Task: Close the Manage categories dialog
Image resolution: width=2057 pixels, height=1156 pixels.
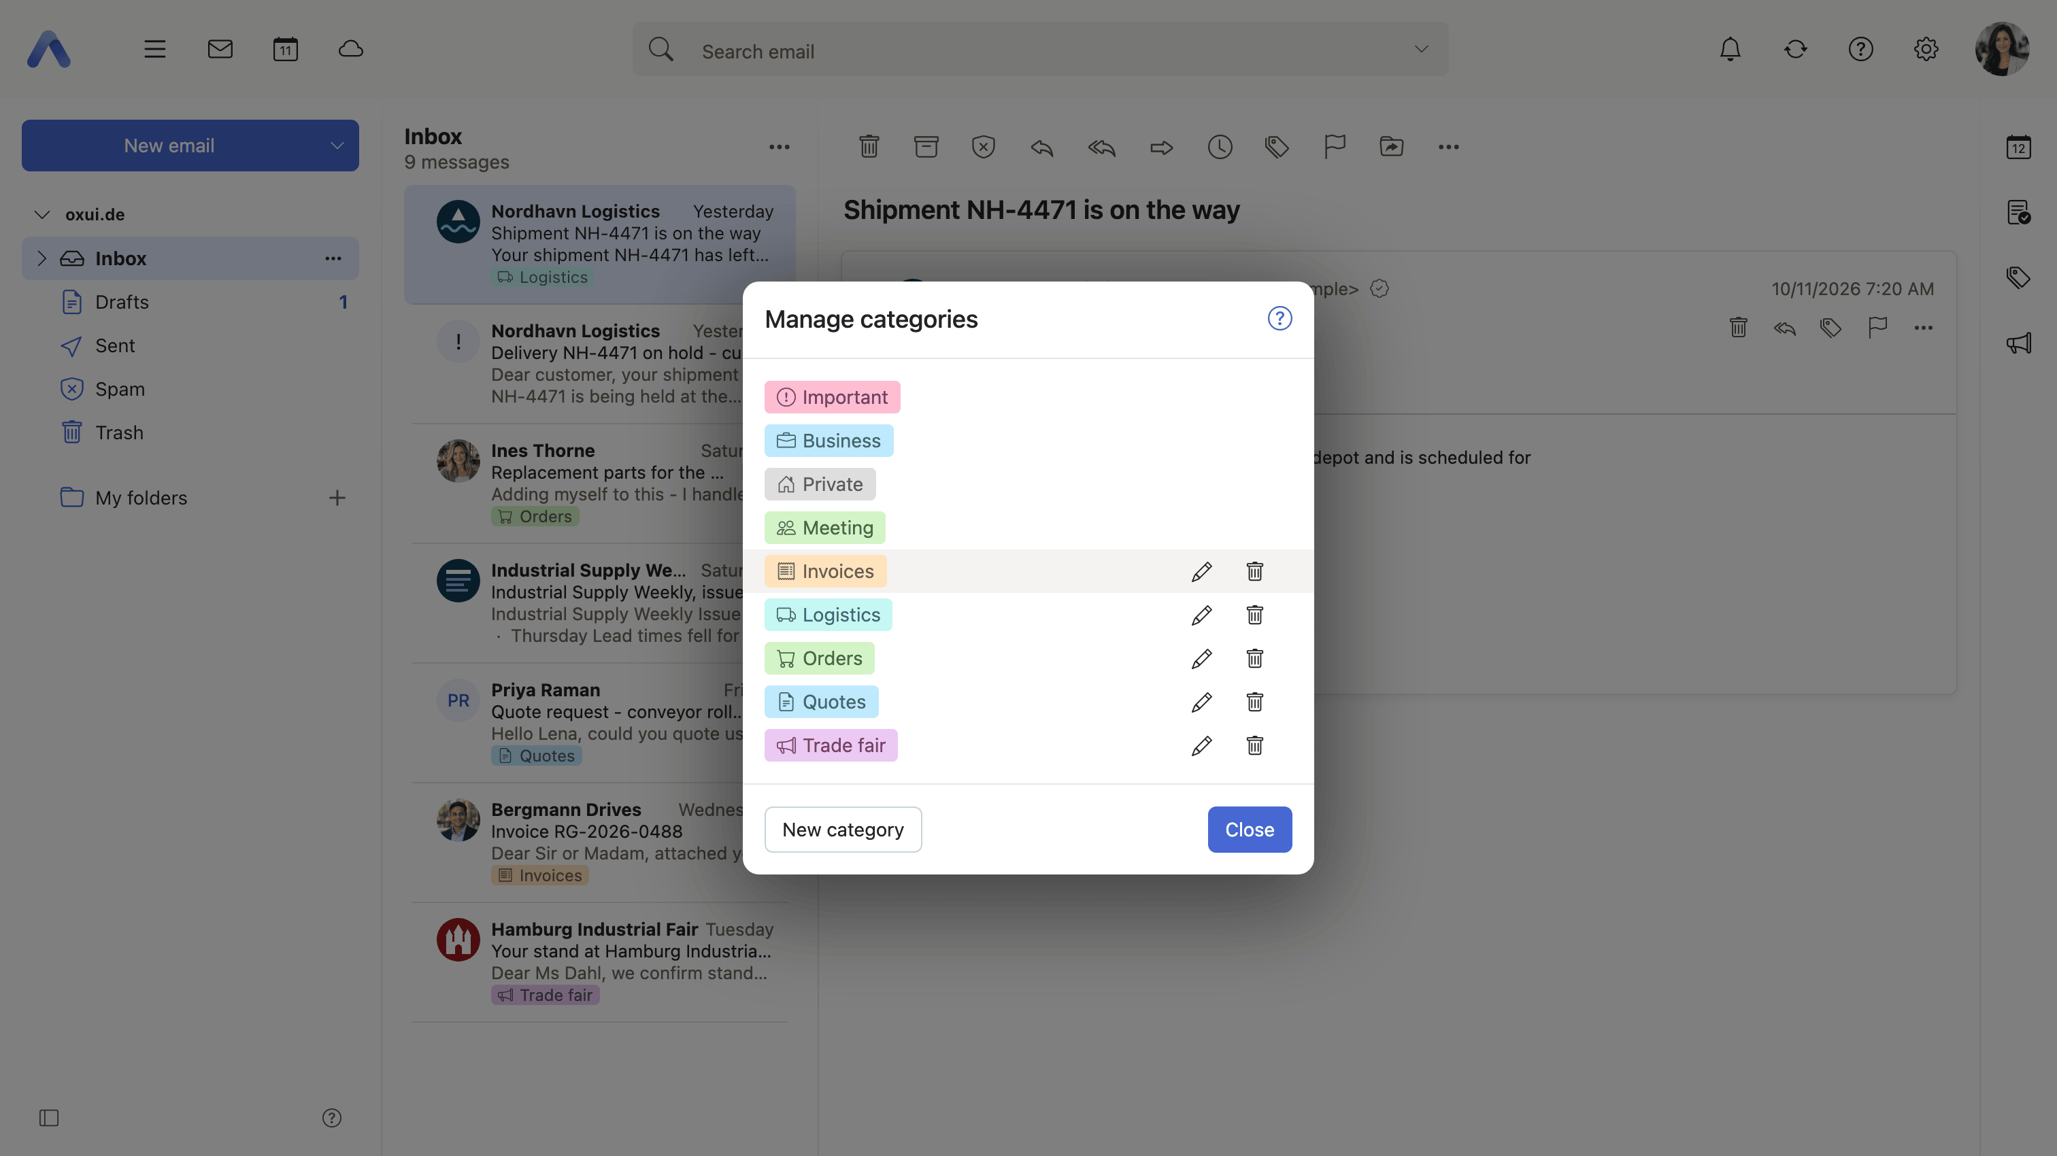Action: point(1249,830)
